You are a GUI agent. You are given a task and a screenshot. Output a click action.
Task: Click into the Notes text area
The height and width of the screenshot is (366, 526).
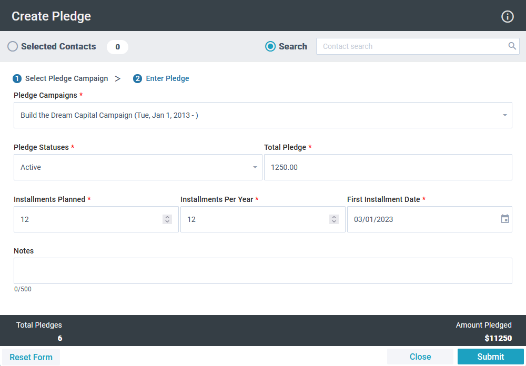(x=262, y=271)
